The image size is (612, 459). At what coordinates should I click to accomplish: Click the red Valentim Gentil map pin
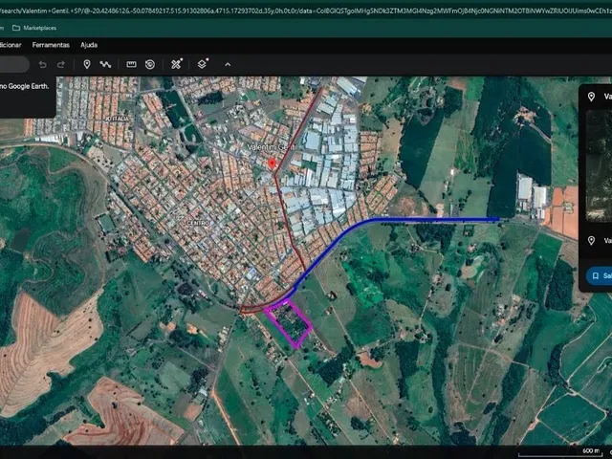point(272,164)
